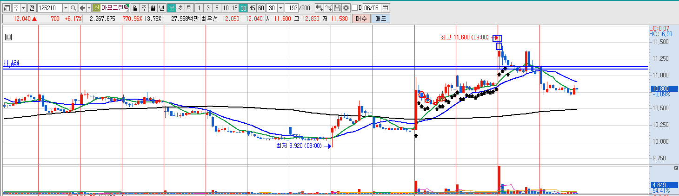Click the stock code field showing 125210
679x196 pixels.
coord(50,8)
